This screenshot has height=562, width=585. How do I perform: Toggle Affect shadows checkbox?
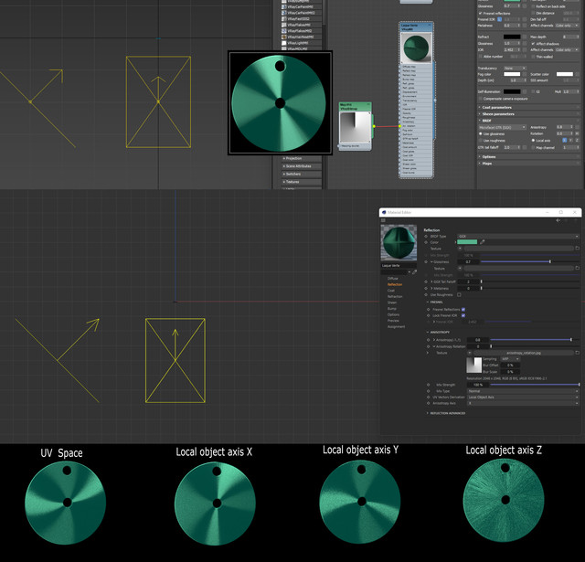coord(533,43)
